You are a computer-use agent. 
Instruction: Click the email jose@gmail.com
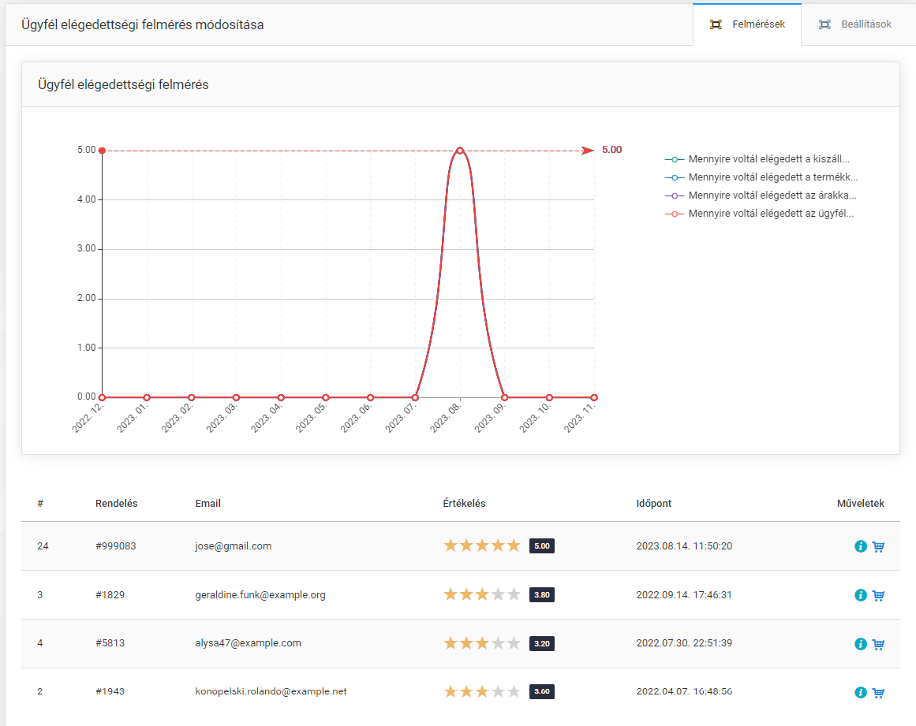pyautogui.click(x=234, y=546)
